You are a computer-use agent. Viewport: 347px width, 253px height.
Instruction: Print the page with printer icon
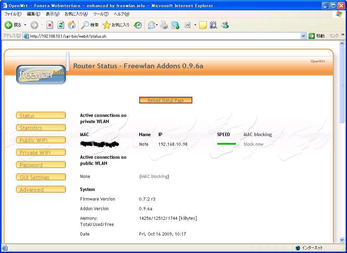(x=164, y=25)
